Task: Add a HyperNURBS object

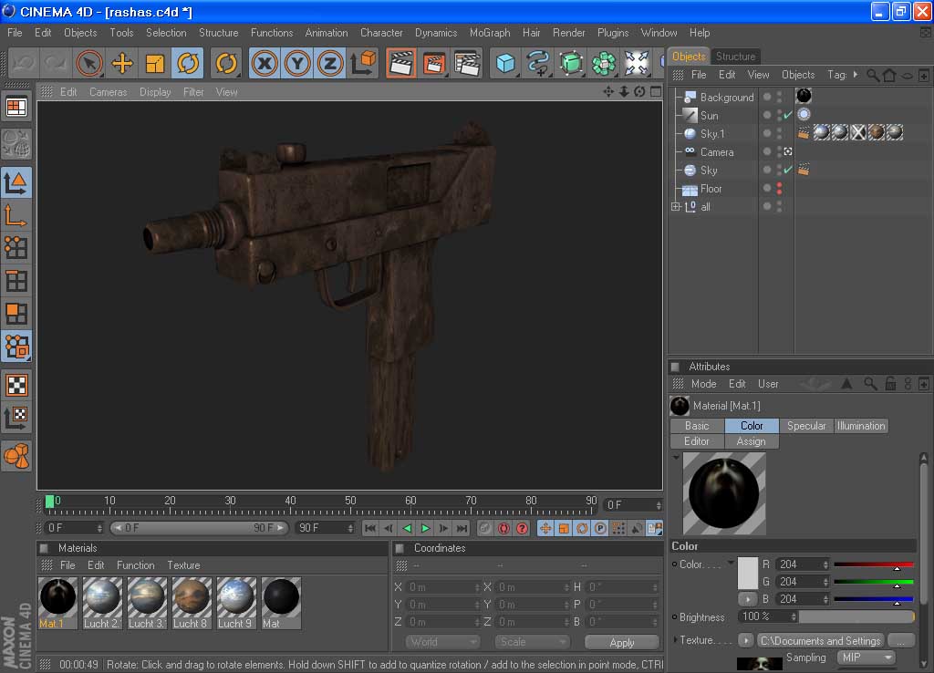Action: pyautogui.click(x=571, y=63)
